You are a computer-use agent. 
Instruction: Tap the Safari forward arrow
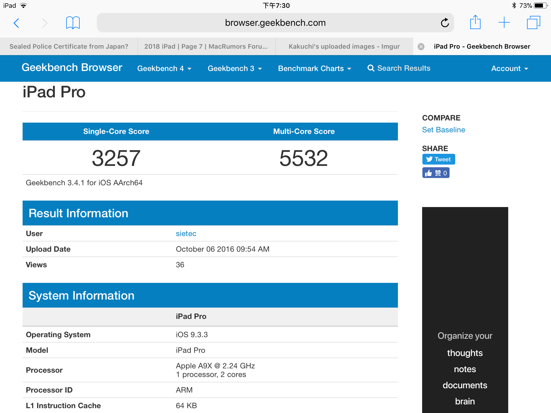click(45, 23)
